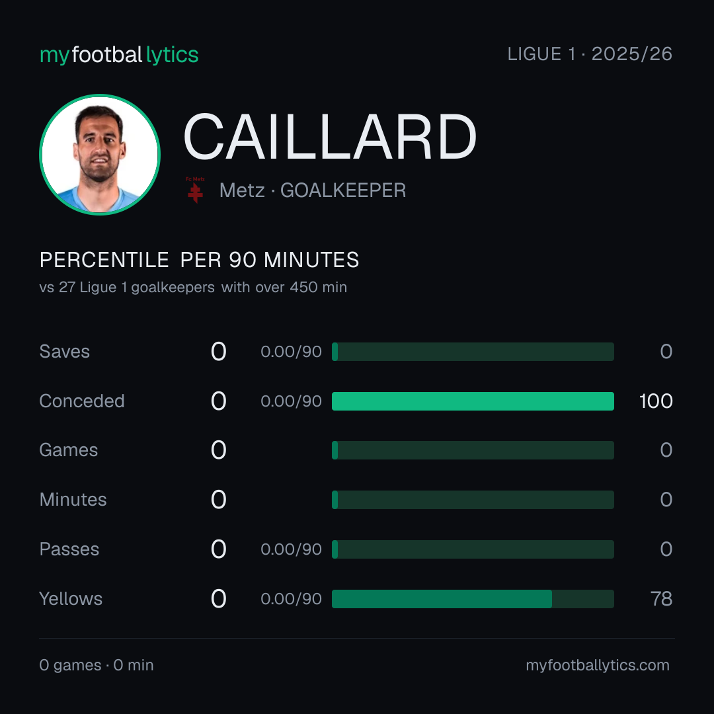Click the FC Metz club crest icon
Viewport: 714px width, 714px height.
[x=195, y=190]
